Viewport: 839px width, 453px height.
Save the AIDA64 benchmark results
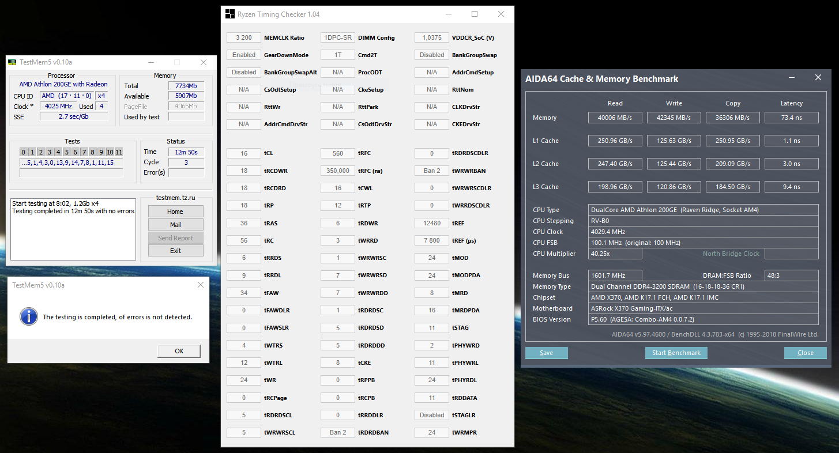[546, 353]
